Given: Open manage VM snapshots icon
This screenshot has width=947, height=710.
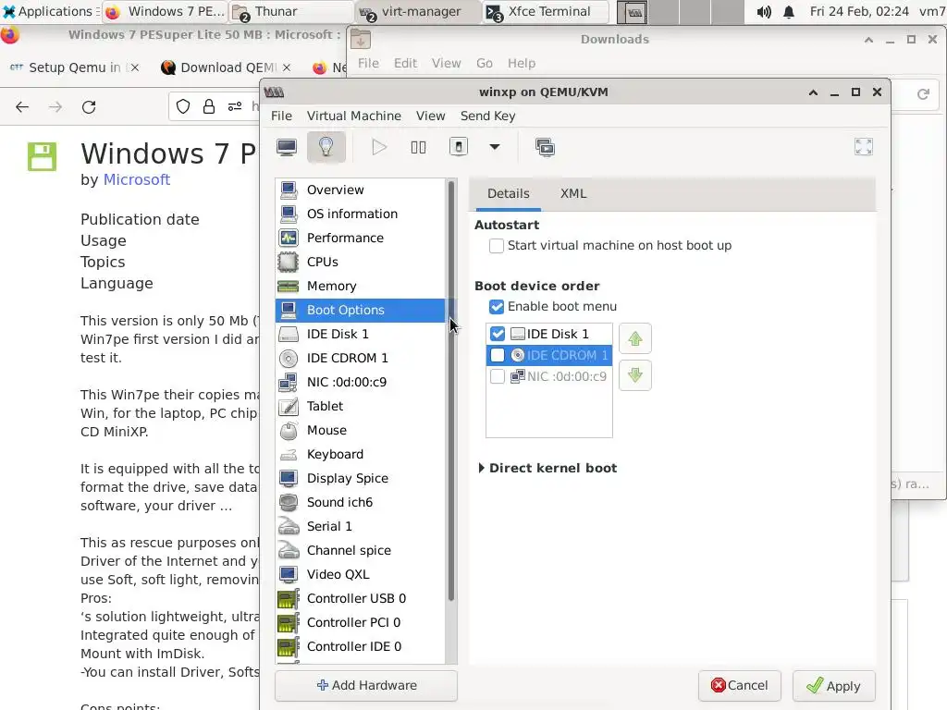Looking at the screenshot, I should click(x=545, y=147).
